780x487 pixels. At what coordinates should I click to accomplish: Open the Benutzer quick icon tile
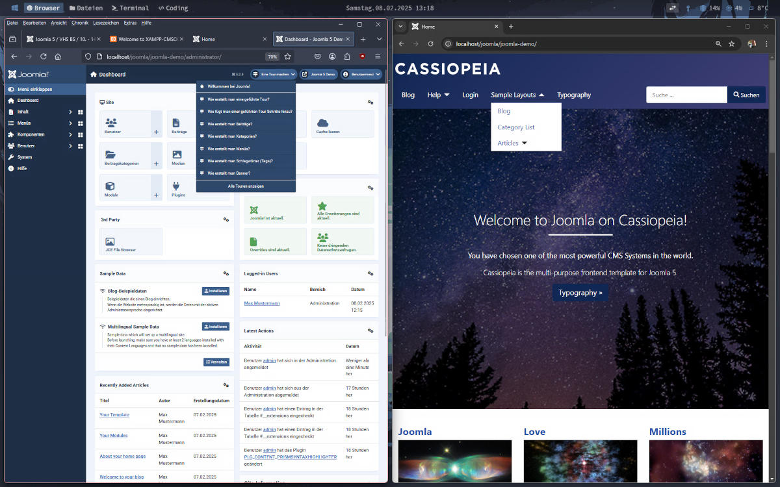click(x=125, y=124)
